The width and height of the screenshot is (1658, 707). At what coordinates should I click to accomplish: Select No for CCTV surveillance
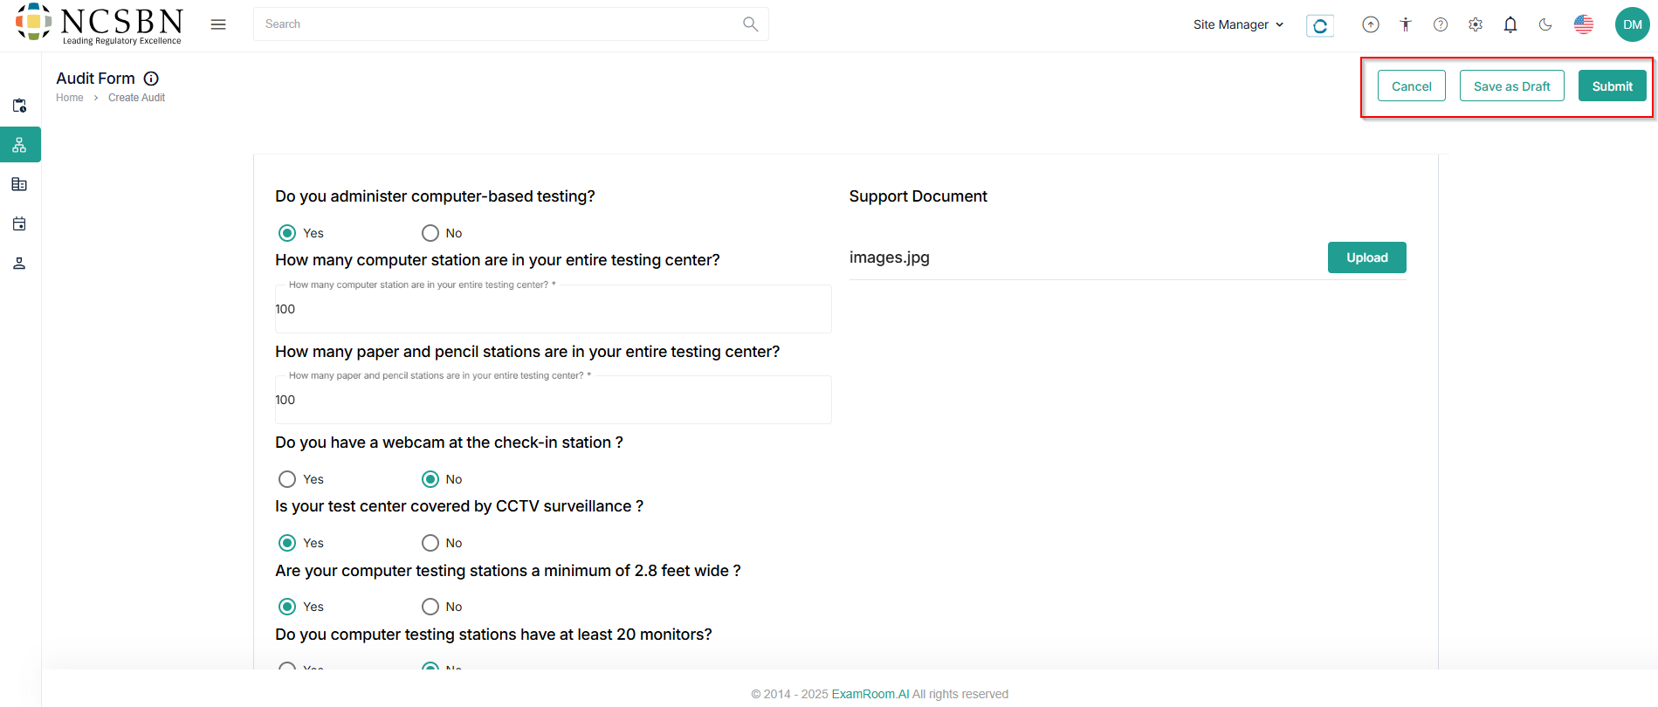430,543
